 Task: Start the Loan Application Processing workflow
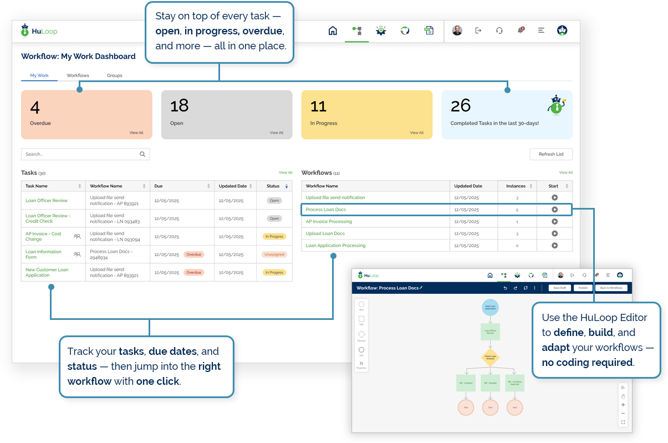[554, 245]
